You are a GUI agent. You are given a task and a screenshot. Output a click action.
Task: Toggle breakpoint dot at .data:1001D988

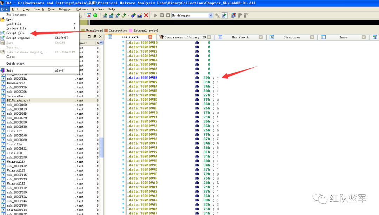(123, 77)
